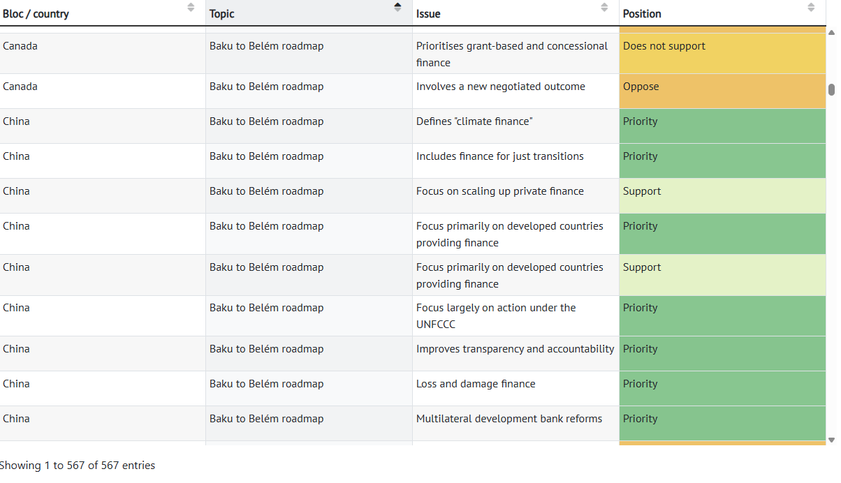Click the "Loss and damage finance" issue cell
841x483 pixels.
point(476,384)
